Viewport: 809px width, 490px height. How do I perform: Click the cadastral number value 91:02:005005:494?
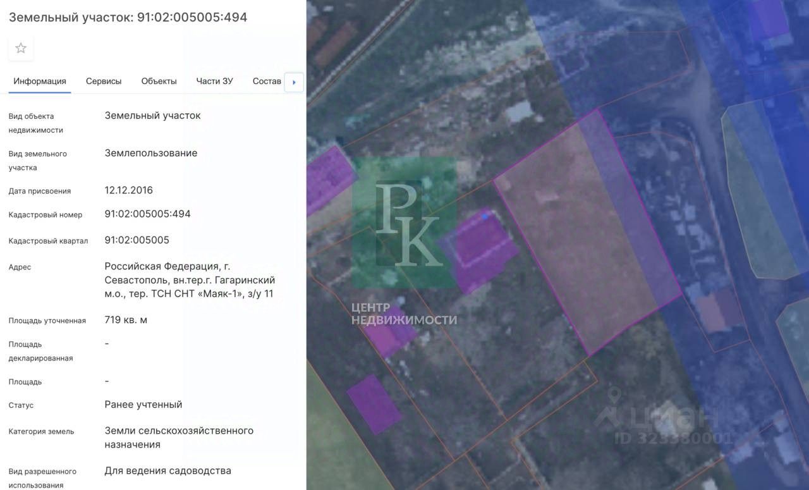coord(147,214)
